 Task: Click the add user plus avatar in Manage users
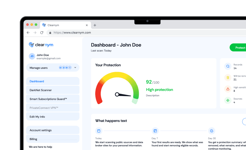[x=70, y=68]
